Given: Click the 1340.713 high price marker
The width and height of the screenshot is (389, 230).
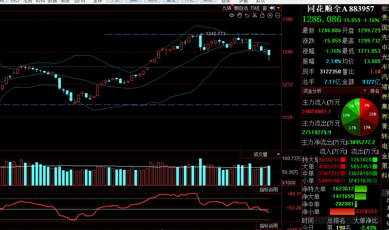Looking at the screenshot, I should click(215, 34).
